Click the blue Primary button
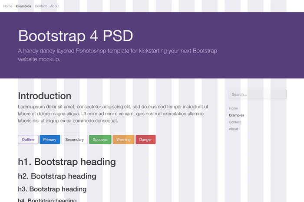Screen dimensions: 304x202 pos(50,140)
